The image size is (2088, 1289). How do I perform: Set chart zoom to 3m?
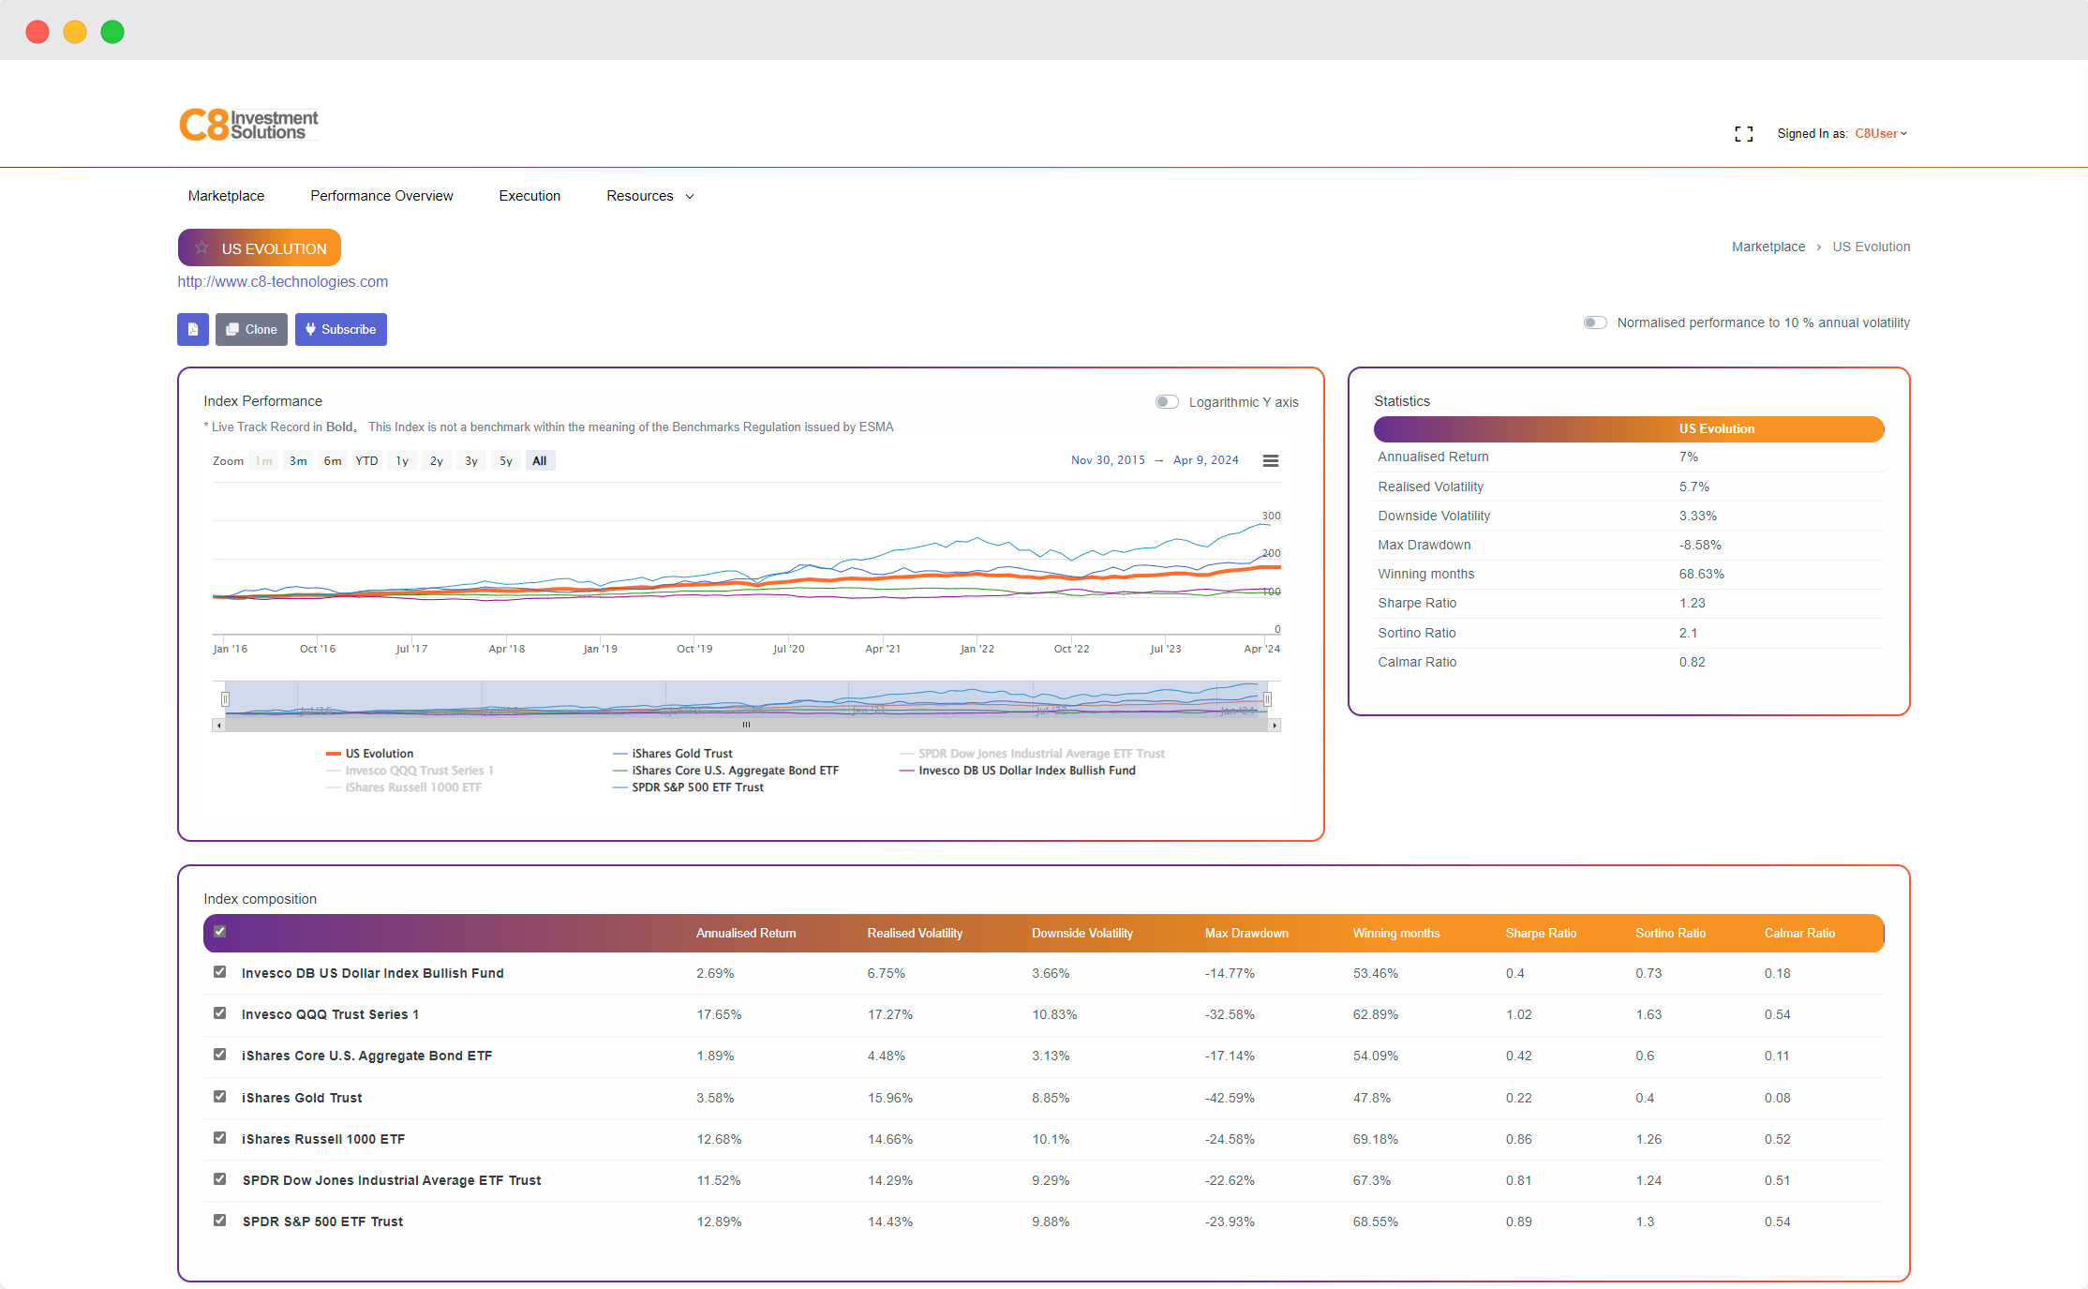(298, 461)
